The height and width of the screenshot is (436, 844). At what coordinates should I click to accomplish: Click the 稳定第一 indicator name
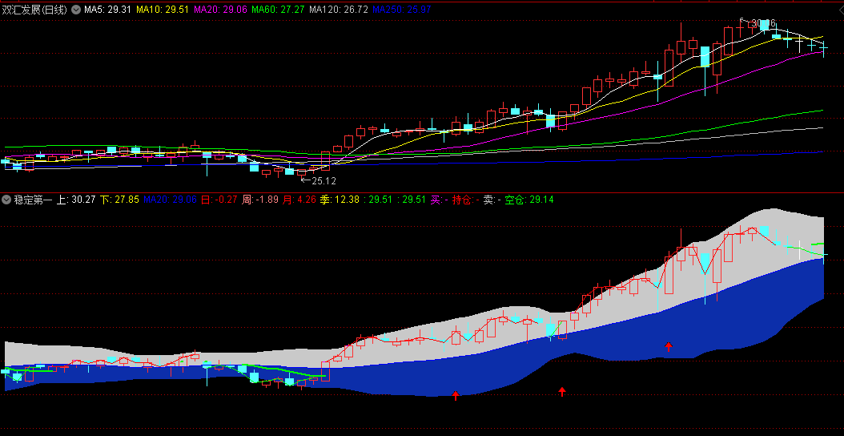32,200
